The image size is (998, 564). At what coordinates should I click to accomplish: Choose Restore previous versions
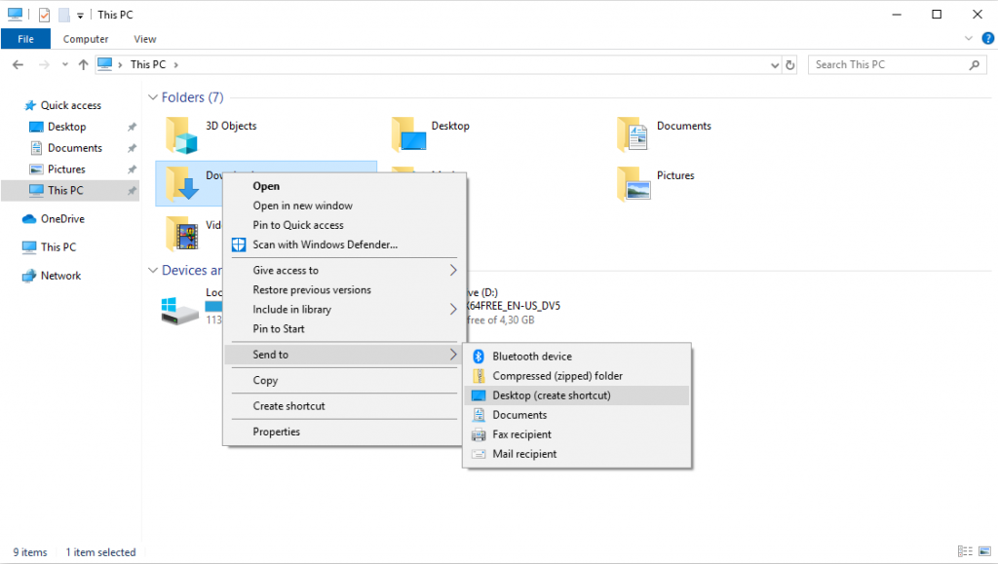[312, 290]
